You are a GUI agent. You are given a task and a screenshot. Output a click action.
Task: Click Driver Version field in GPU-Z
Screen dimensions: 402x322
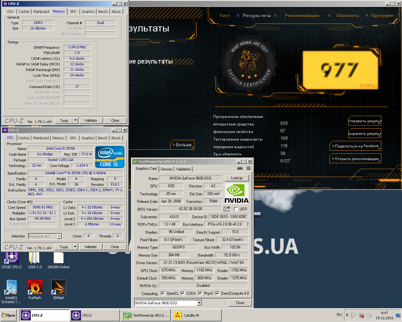tap(203, 263)
